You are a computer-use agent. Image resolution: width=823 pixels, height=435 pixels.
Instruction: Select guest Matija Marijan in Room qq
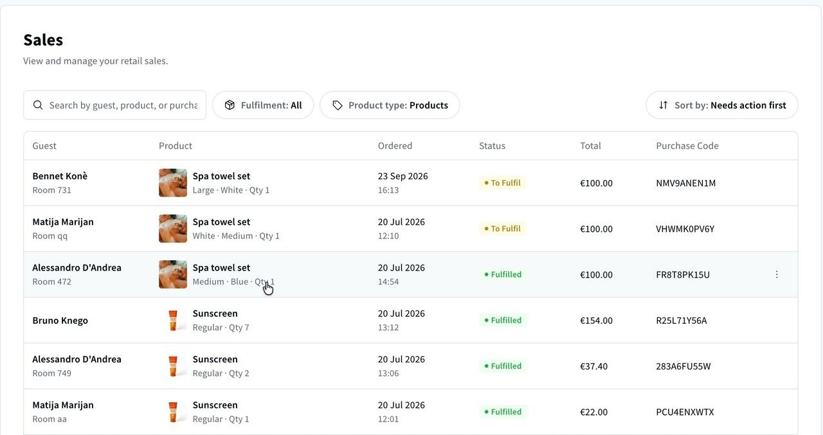pyautogui.click(x=63, y=222)
